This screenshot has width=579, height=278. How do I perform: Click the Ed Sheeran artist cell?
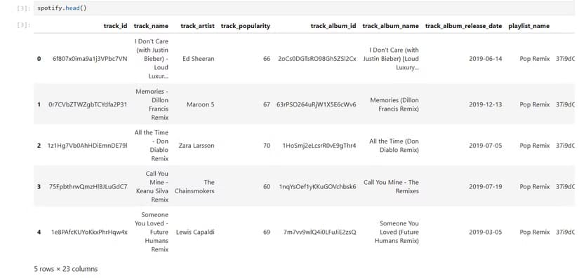[199, 59]
